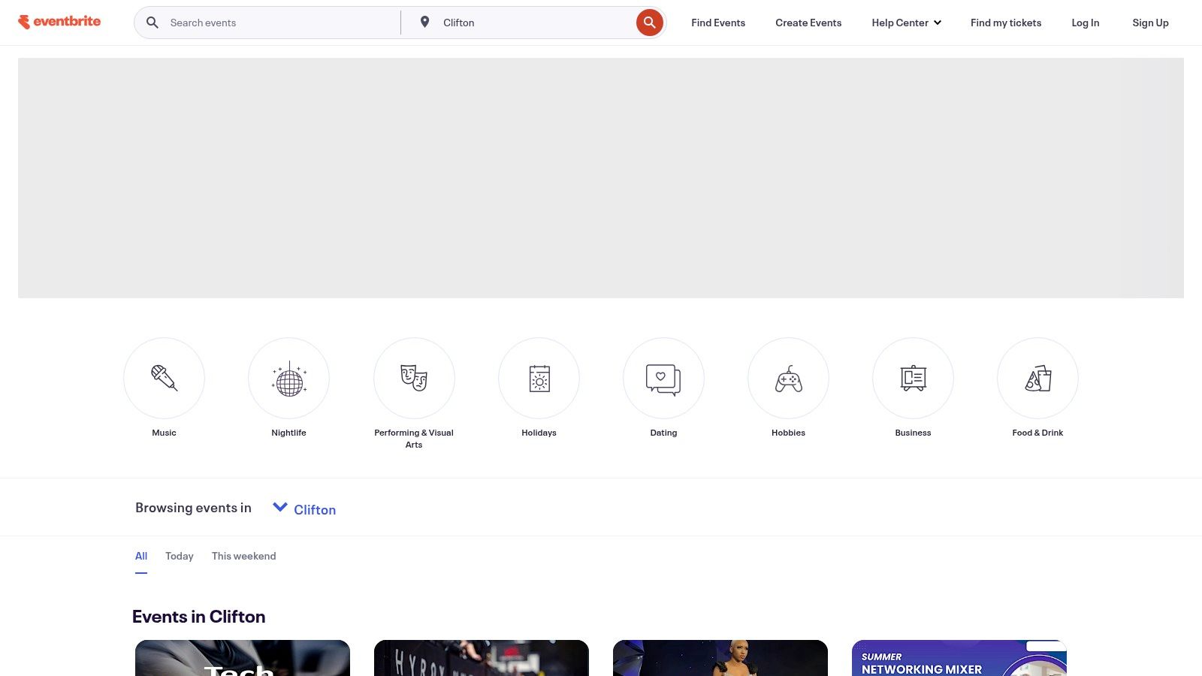The height and width of the screenshot is (676, 1202).
Task: Open the Food & Drink icon
Action: 1037,378
